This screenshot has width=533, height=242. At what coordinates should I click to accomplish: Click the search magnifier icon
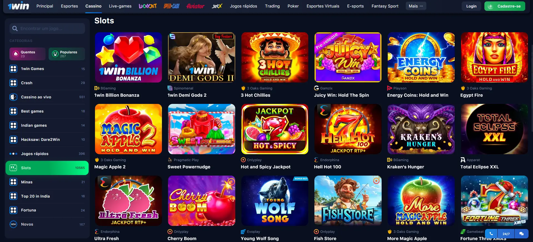click(x=15, y=28)
